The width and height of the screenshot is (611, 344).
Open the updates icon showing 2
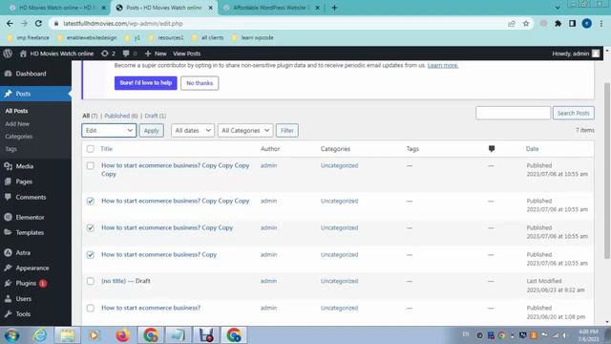click(x=104, y=54)
